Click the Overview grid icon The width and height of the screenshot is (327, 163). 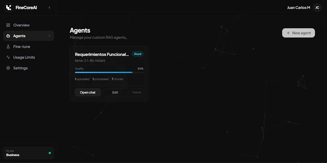click(8, 25)
